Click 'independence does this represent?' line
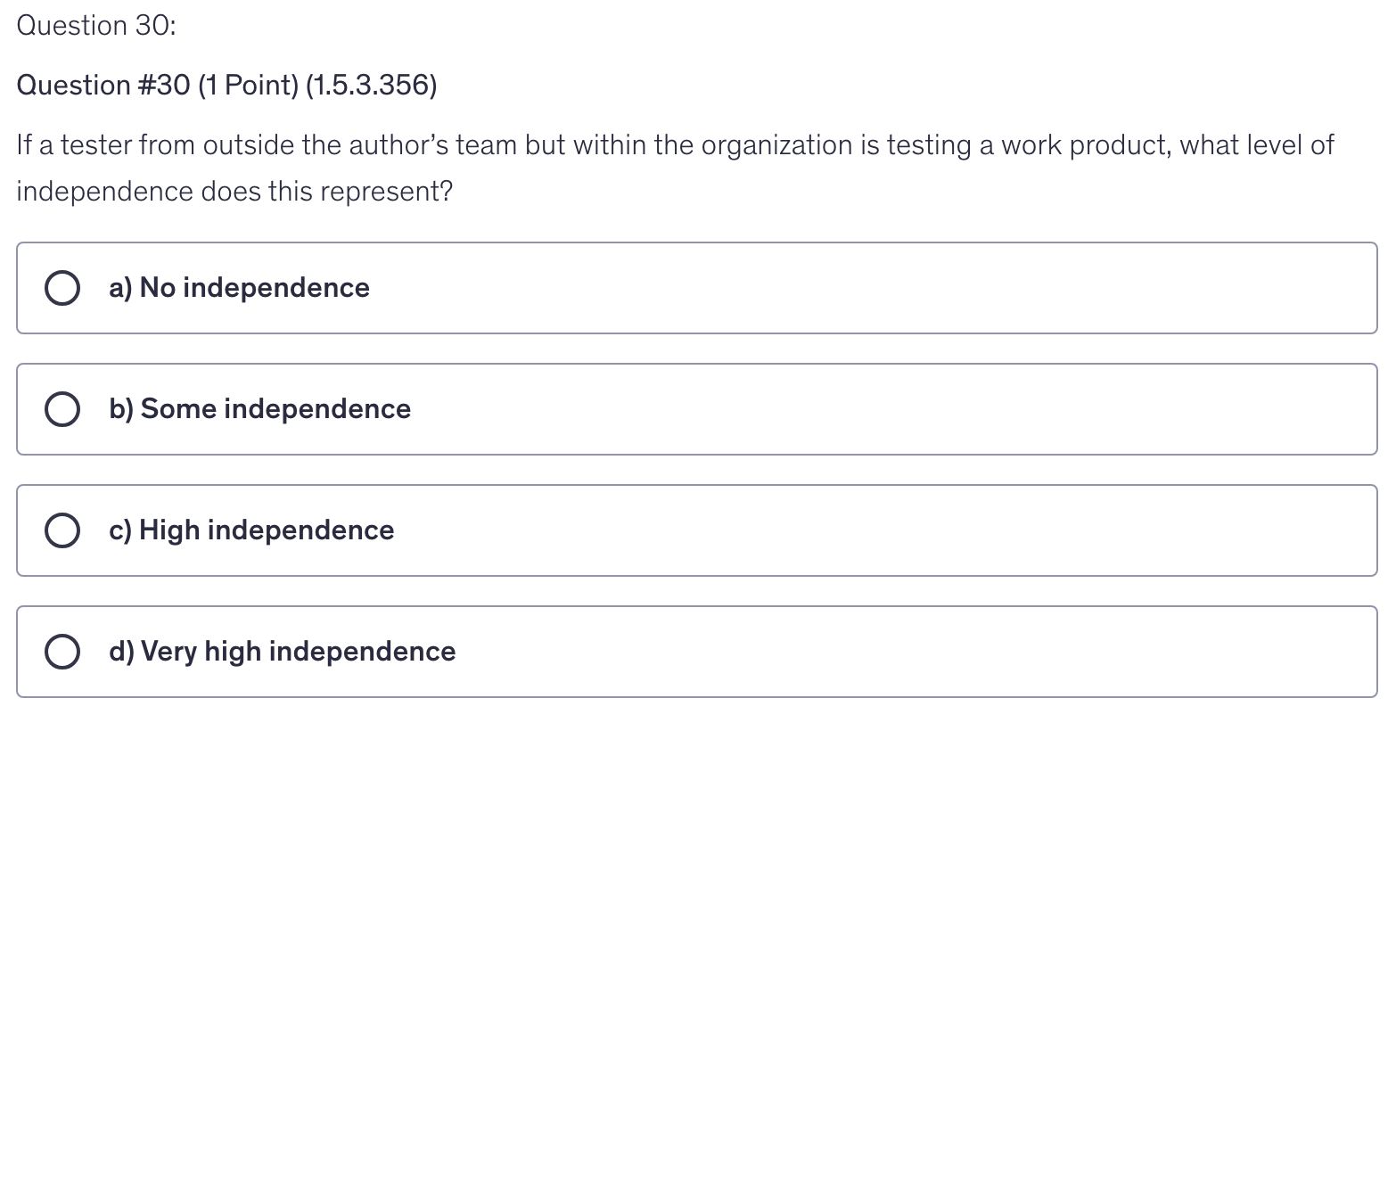 (x=234, y=192)
